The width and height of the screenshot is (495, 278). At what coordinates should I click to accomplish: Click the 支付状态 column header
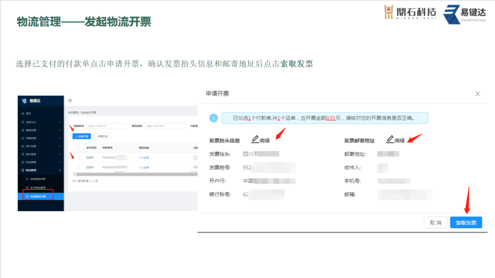coord(90,148)
